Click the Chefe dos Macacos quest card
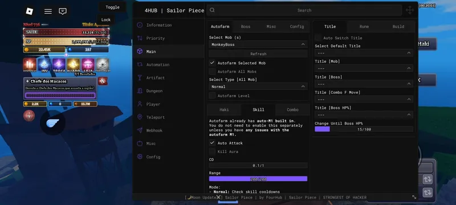Viewport: 456px width, 205px height. (60, 89)
